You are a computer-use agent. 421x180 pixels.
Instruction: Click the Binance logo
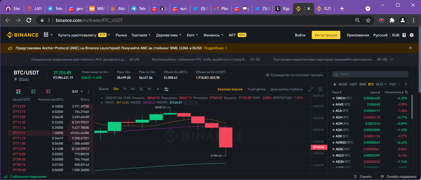coord(23,35)
